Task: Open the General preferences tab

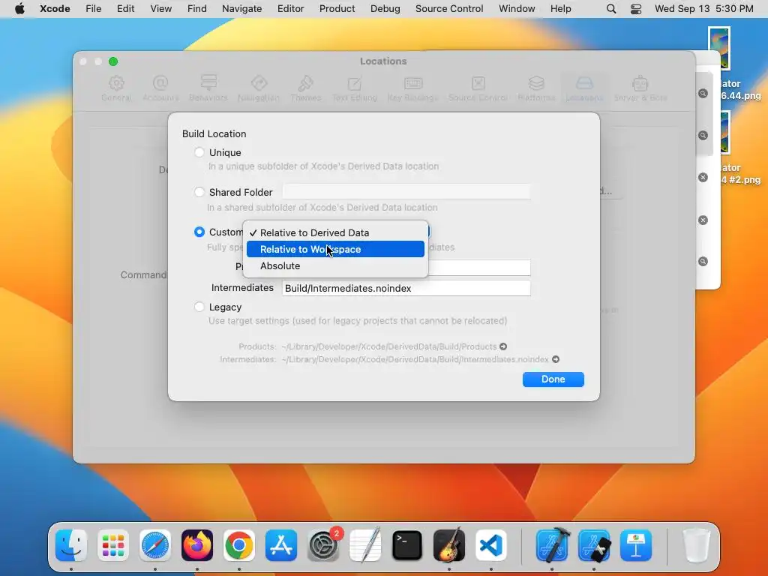Action: click(x=116, y=88)
